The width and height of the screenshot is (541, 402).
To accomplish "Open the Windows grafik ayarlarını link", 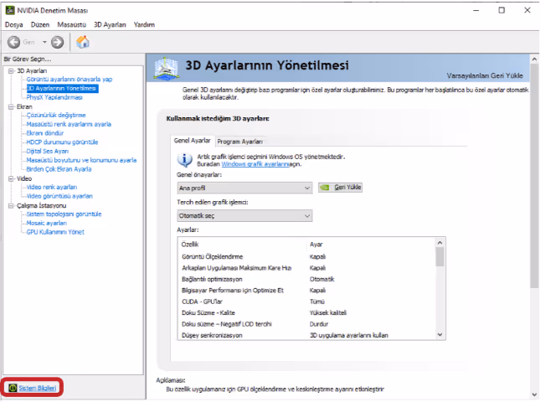I will click(x=255, y=164).
